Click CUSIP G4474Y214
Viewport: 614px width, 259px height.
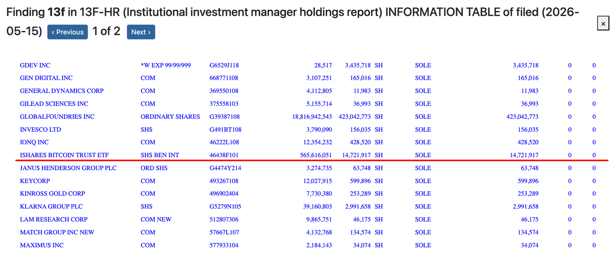pos(226,168)
